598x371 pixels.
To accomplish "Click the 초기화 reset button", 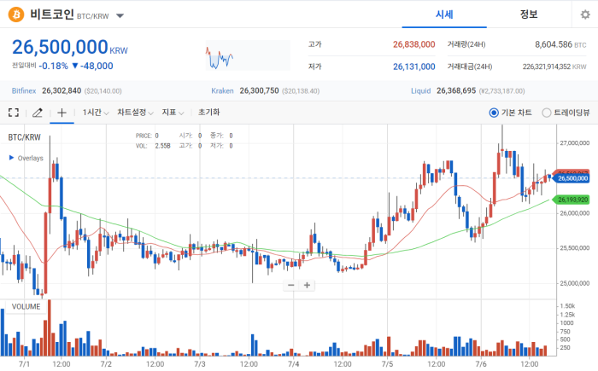I will 209,113.
